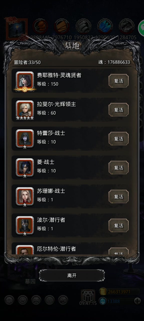Click the green chat bubble icon
Image resolution: width=144 pixels, height=321 pixels.
point(141,27)
